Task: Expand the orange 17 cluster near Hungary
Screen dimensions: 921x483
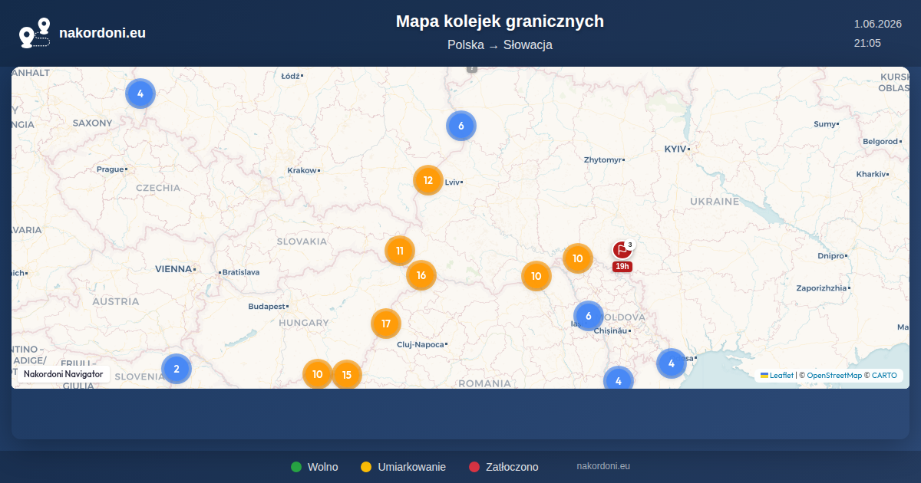Action: 386,324
